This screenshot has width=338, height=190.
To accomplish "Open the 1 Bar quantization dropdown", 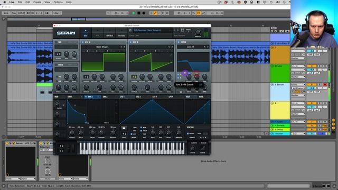I will click(57, 13).
